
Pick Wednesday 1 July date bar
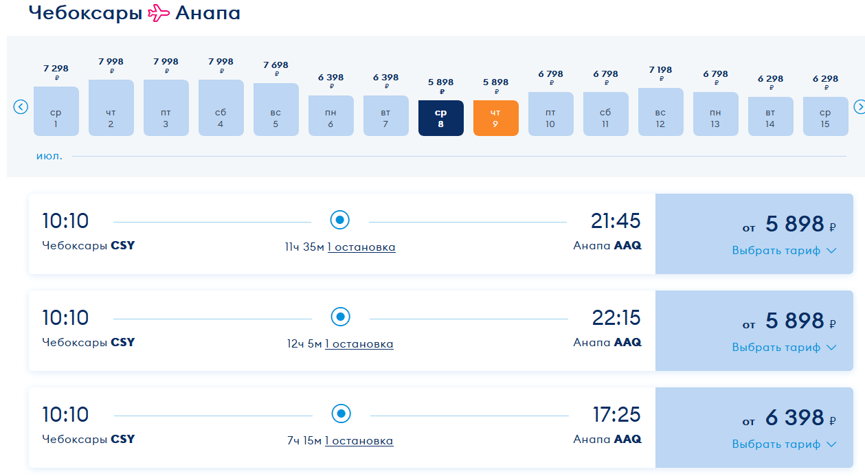tap(56, 111)
